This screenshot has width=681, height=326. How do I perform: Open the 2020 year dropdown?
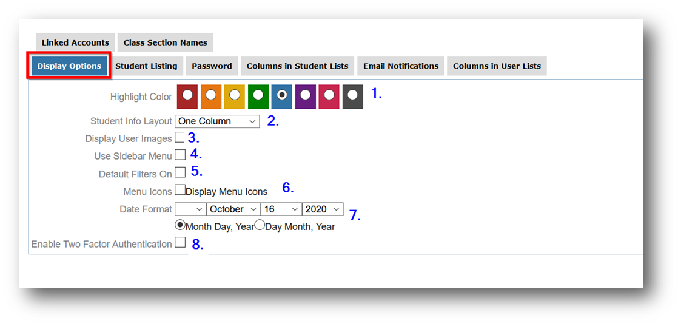[323, 209]
